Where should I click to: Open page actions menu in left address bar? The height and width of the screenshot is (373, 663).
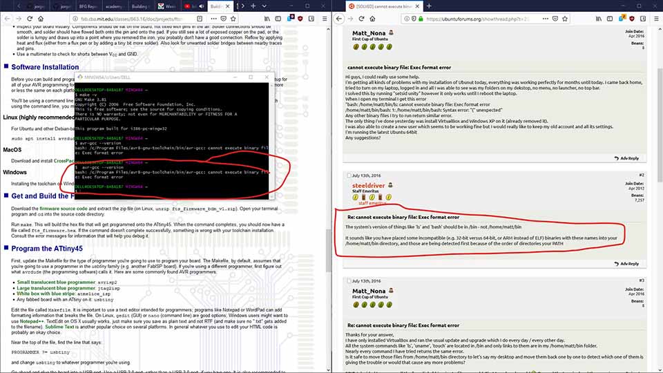(213, 19)
